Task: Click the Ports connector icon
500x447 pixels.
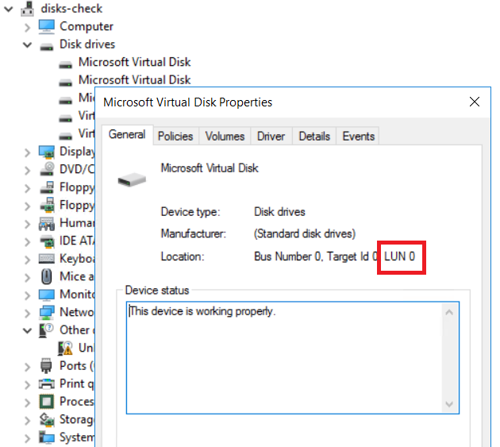Action: pyautogui.click(x=46, y=366)
